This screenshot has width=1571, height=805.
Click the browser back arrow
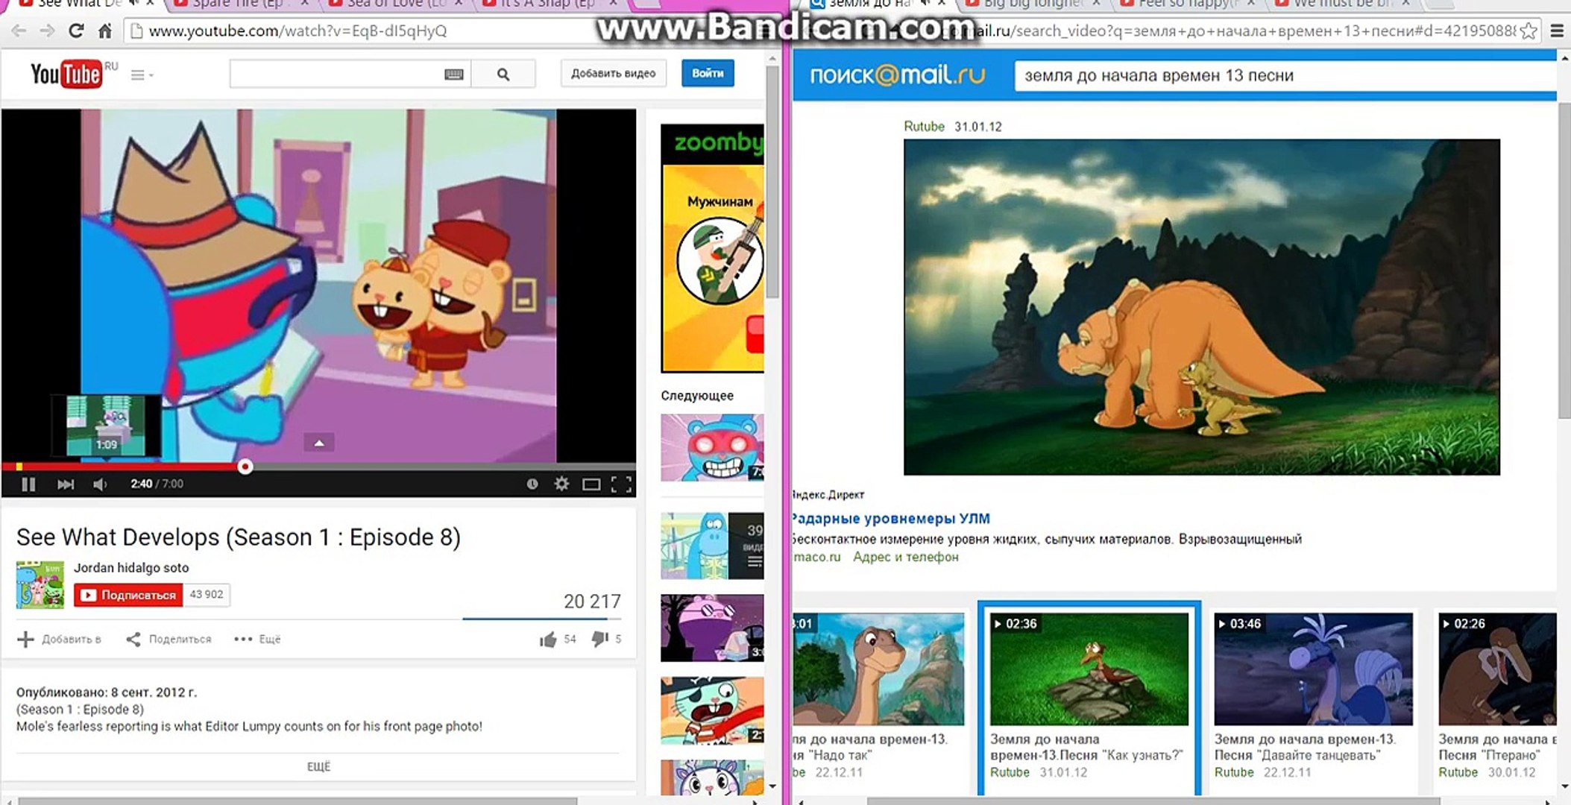(x=19, y=31)
